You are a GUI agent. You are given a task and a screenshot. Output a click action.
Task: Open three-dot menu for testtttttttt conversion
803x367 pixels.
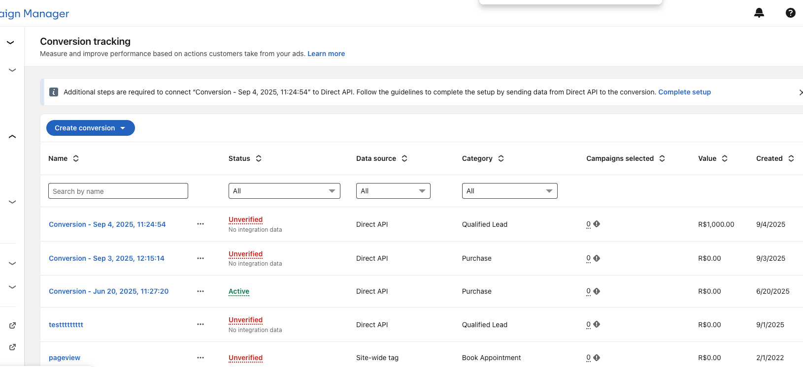[x=201, y=324]
